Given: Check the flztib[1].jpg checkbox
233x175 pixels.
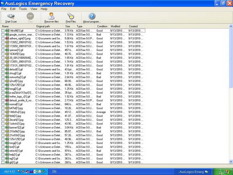Looking at the screenshot, I should click(x=3, y=116).
